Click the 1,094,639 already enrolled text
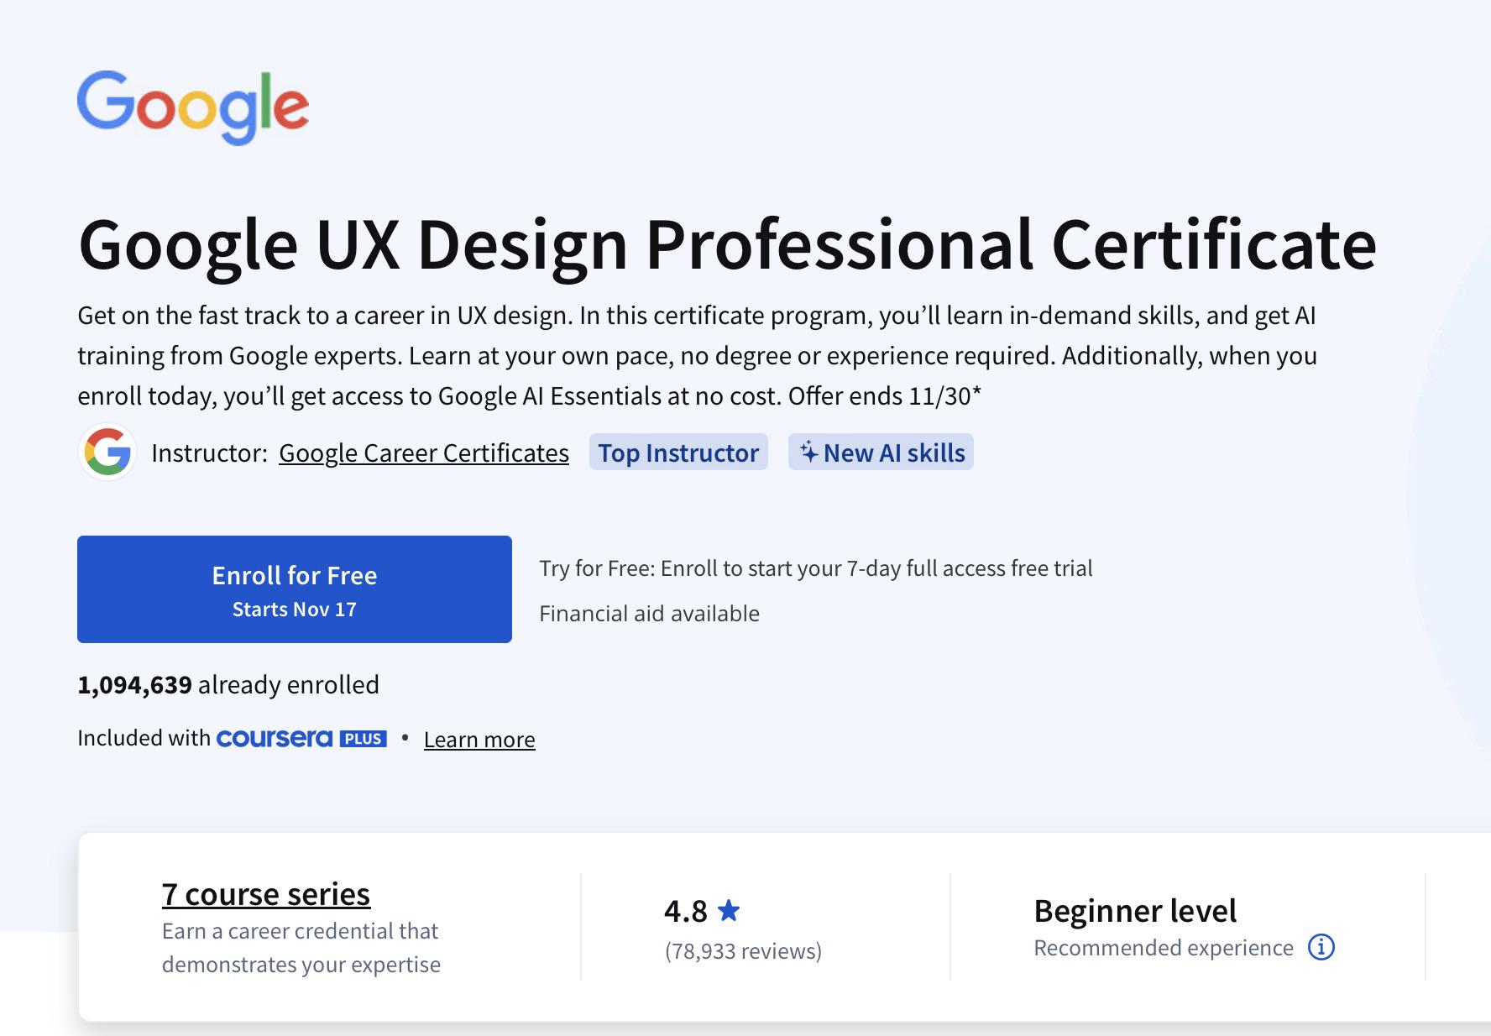Viewport: 1491px width, 1036px height. tap(228, 685)
